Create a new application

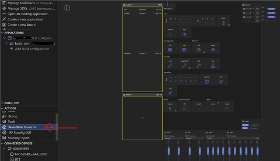tap(22, 19)
